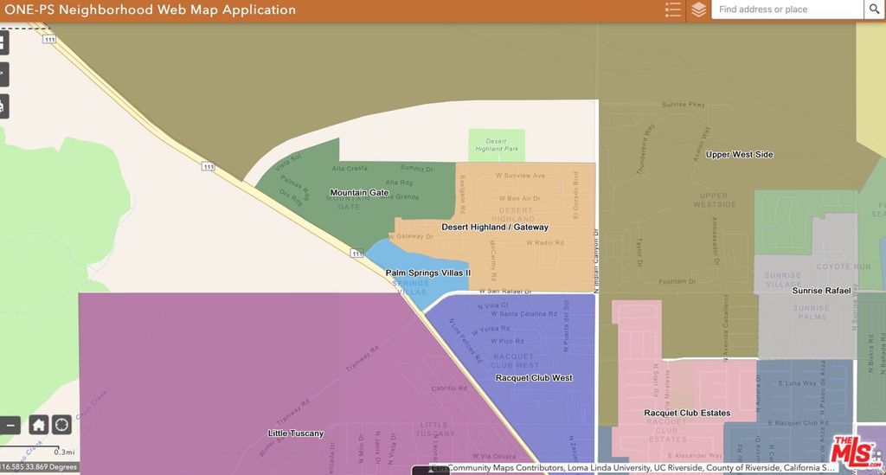Click the Desert Highland Park green area
886x475 pixels.
[x=497, y=144]
